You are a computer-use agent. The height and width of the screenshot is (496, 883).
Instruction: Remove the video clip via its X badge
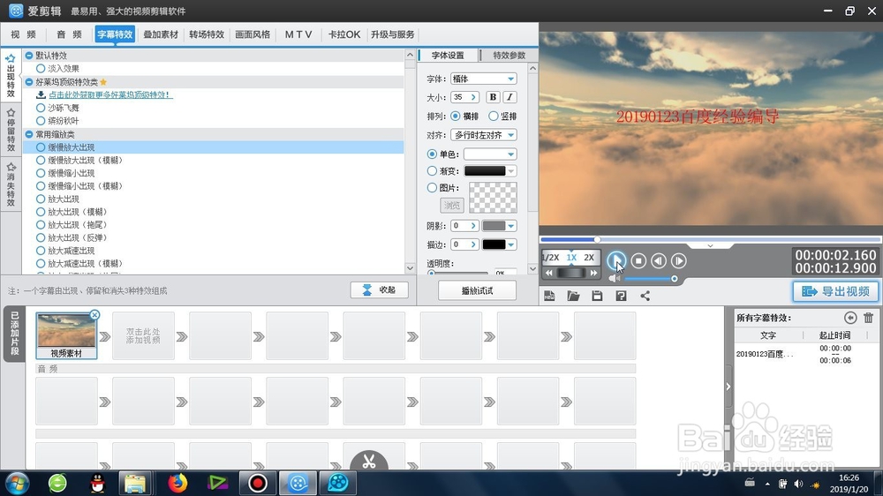tap(94, 315)
